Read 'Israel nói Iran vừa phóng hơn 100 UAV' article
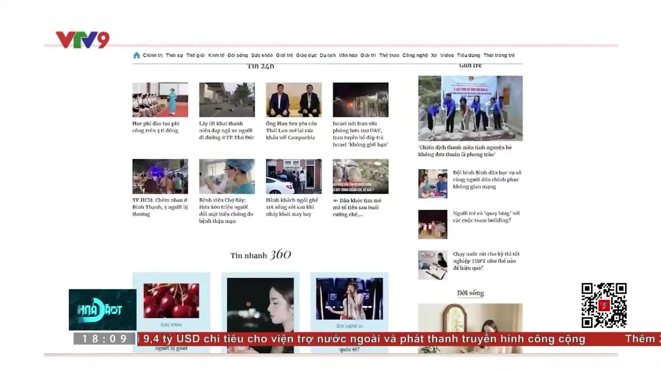The image size is (661, 372). (360, 134)
